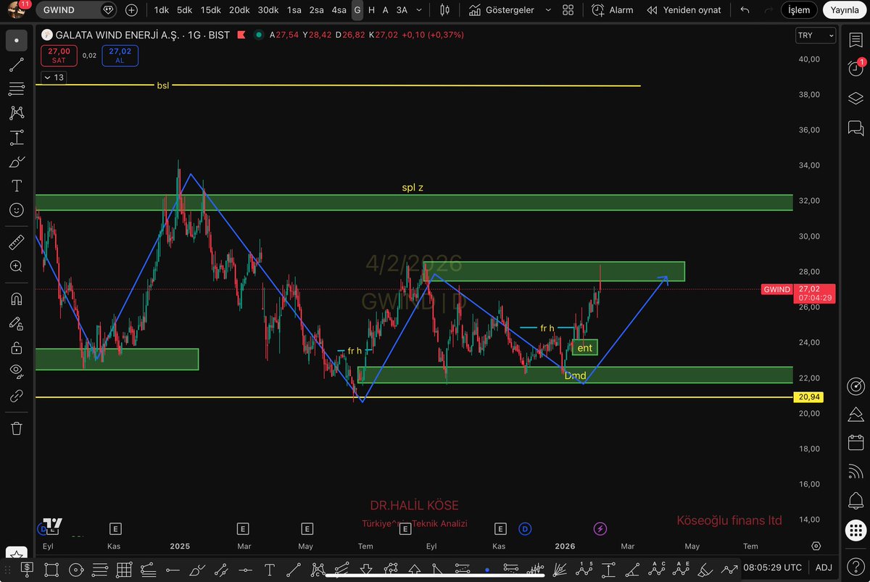Image resolution: width=870 pixels, height=582 pixels.
Task: Click the yellow 20,94 price label
Action: (808, 397)
